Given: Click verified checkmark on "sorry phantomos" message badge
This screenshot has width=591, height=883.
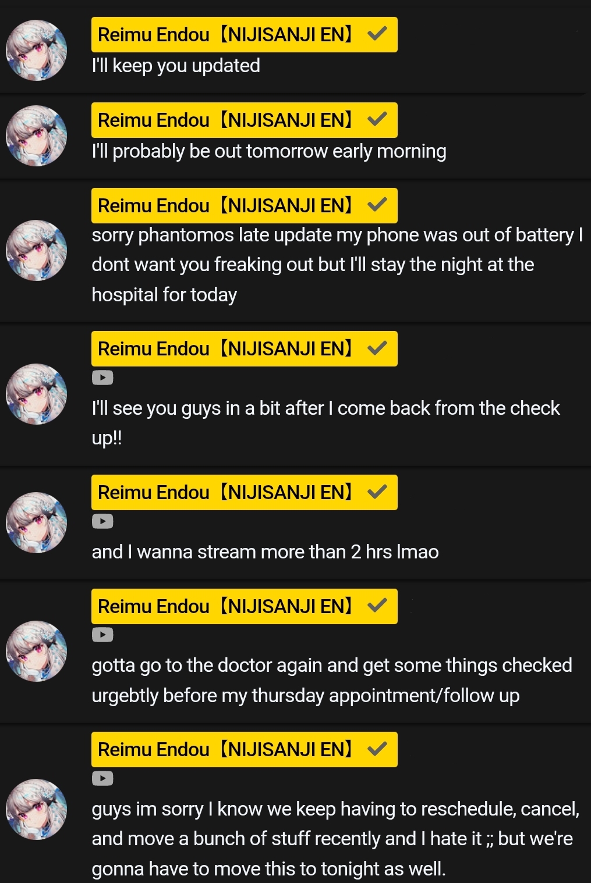Looking at the screenshot, I should point(377,205).
